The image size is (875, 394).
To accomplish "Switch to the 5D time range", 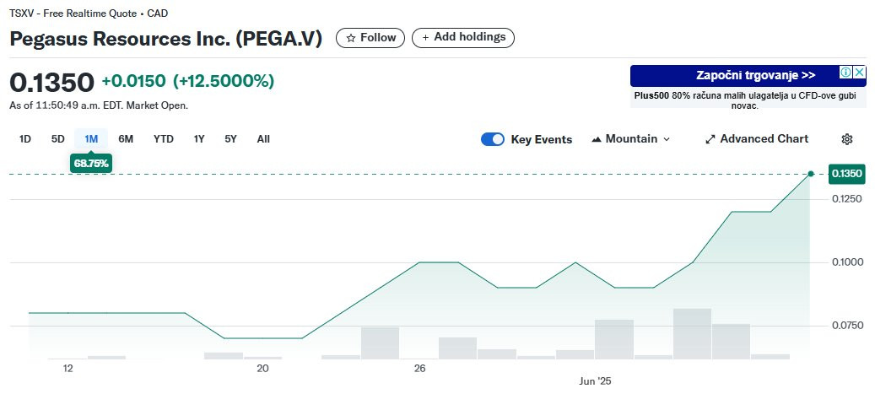I will [57, 139].
